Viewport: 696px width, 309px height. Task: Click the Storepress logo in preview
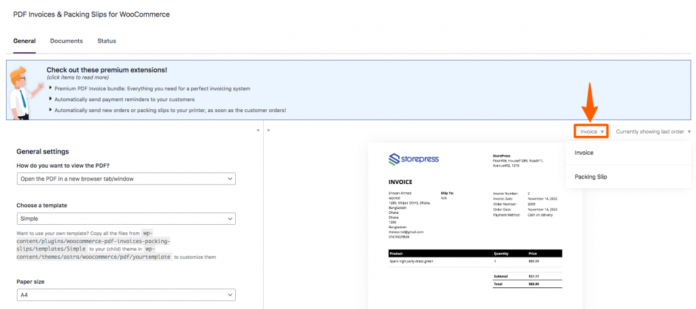click(414, 159)
